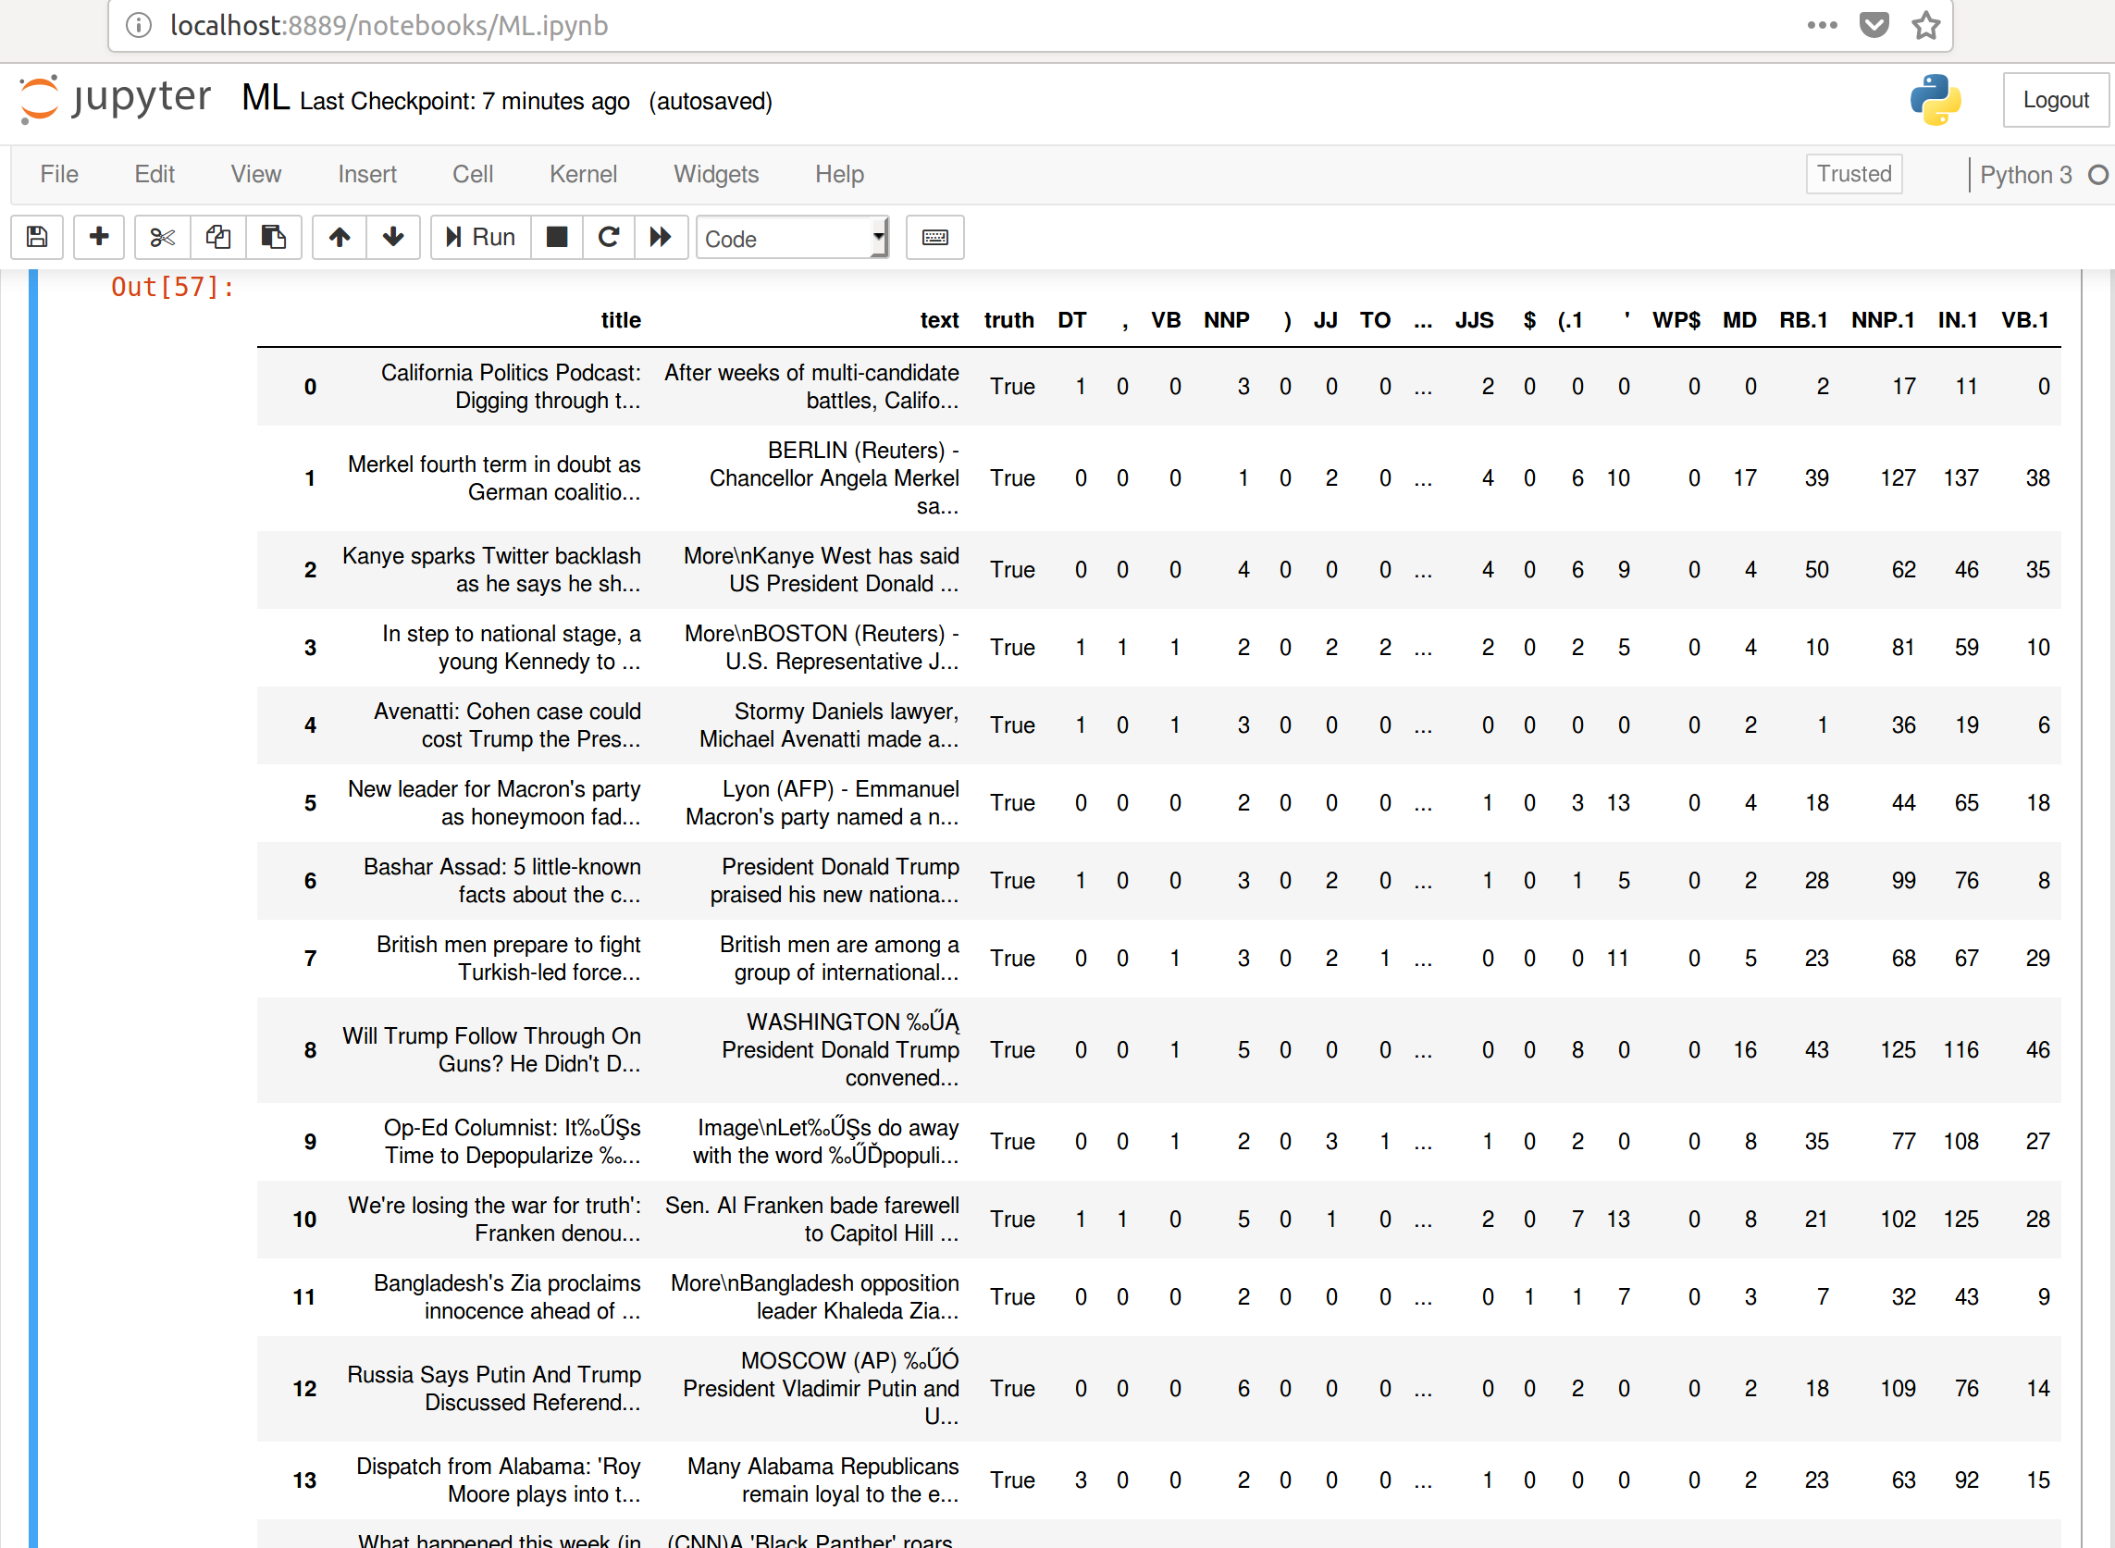Open the Kernel menu

(582, 174)
